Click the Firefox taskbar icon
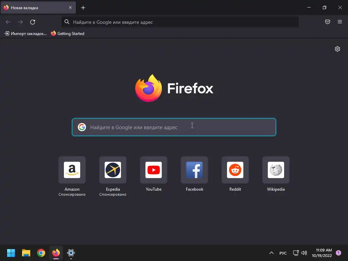This screenshot has height=261, width=348. (x=56, y=253)
